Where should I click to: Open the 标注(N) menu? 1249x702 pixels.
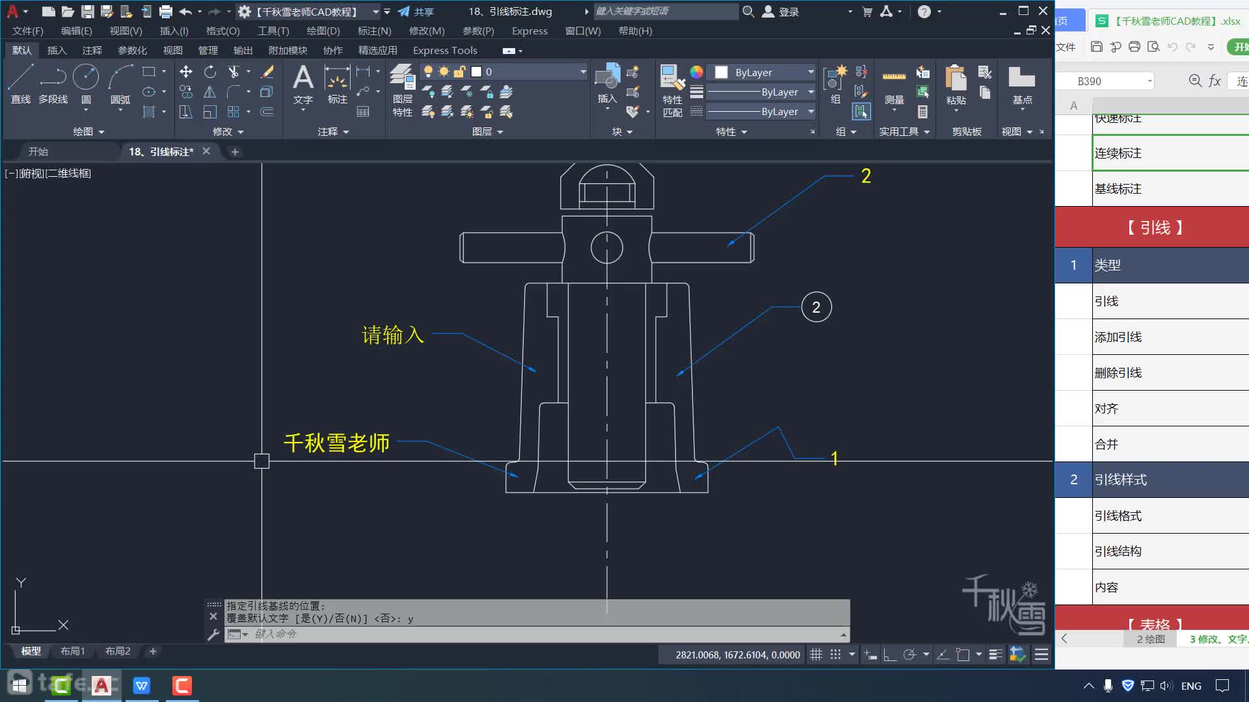pyautogui.click(x=375, y=31)
